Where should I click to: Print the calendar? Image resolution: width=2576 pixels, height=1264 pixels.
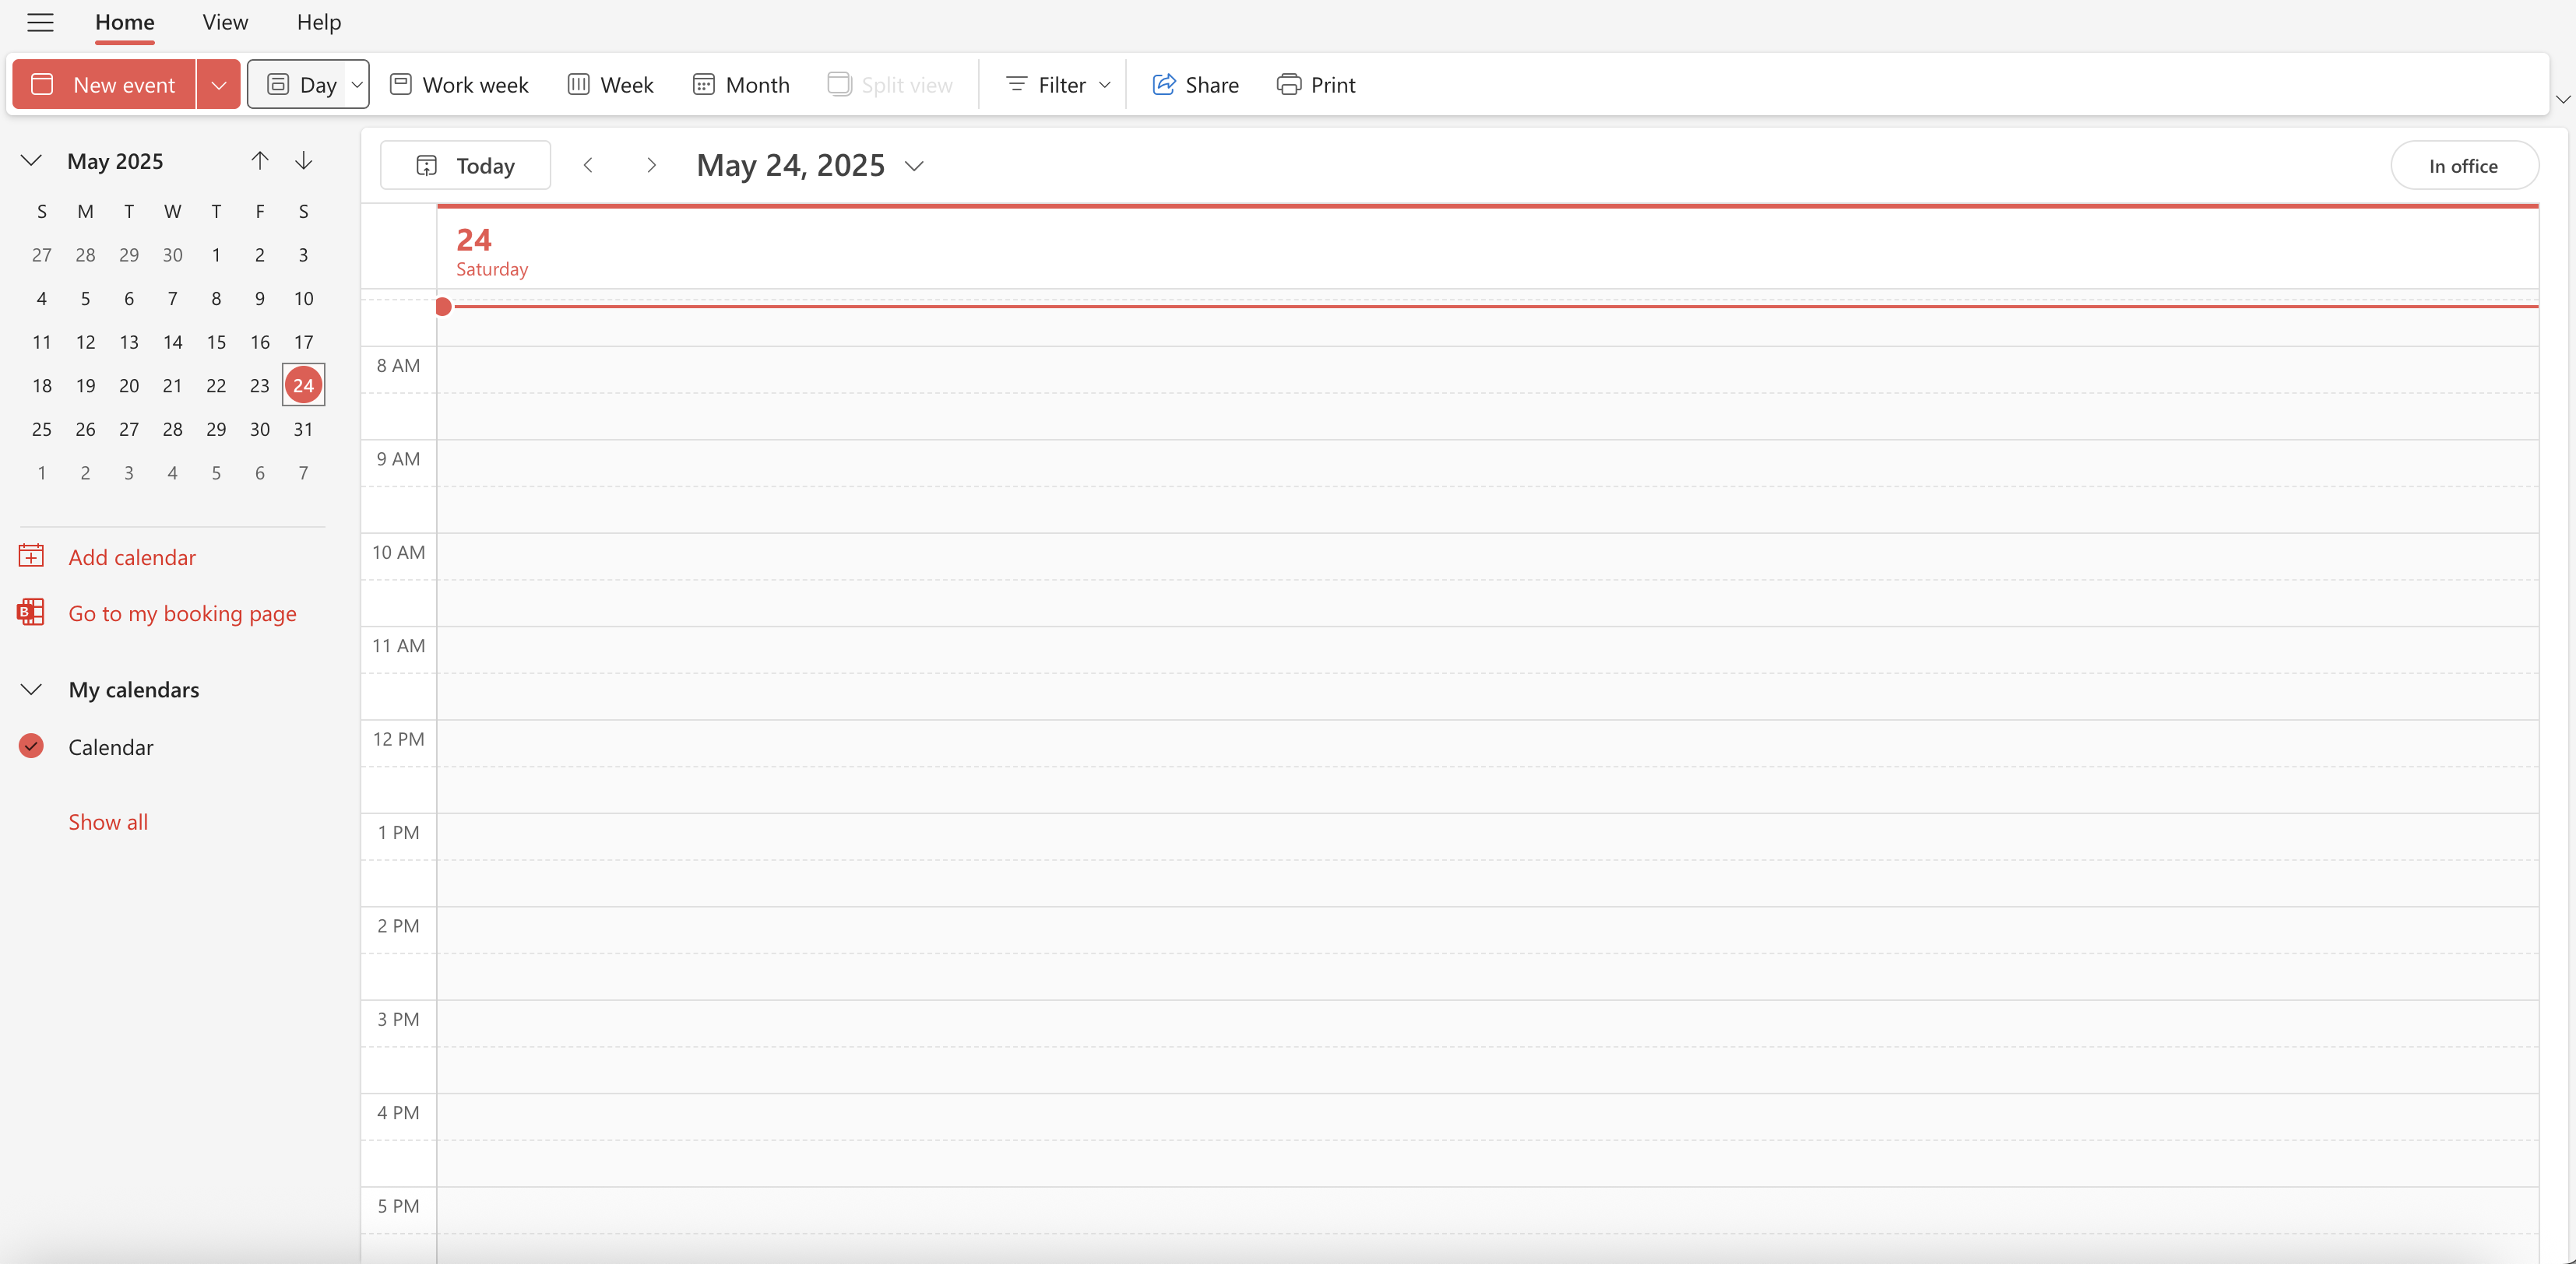(1316, 84)
